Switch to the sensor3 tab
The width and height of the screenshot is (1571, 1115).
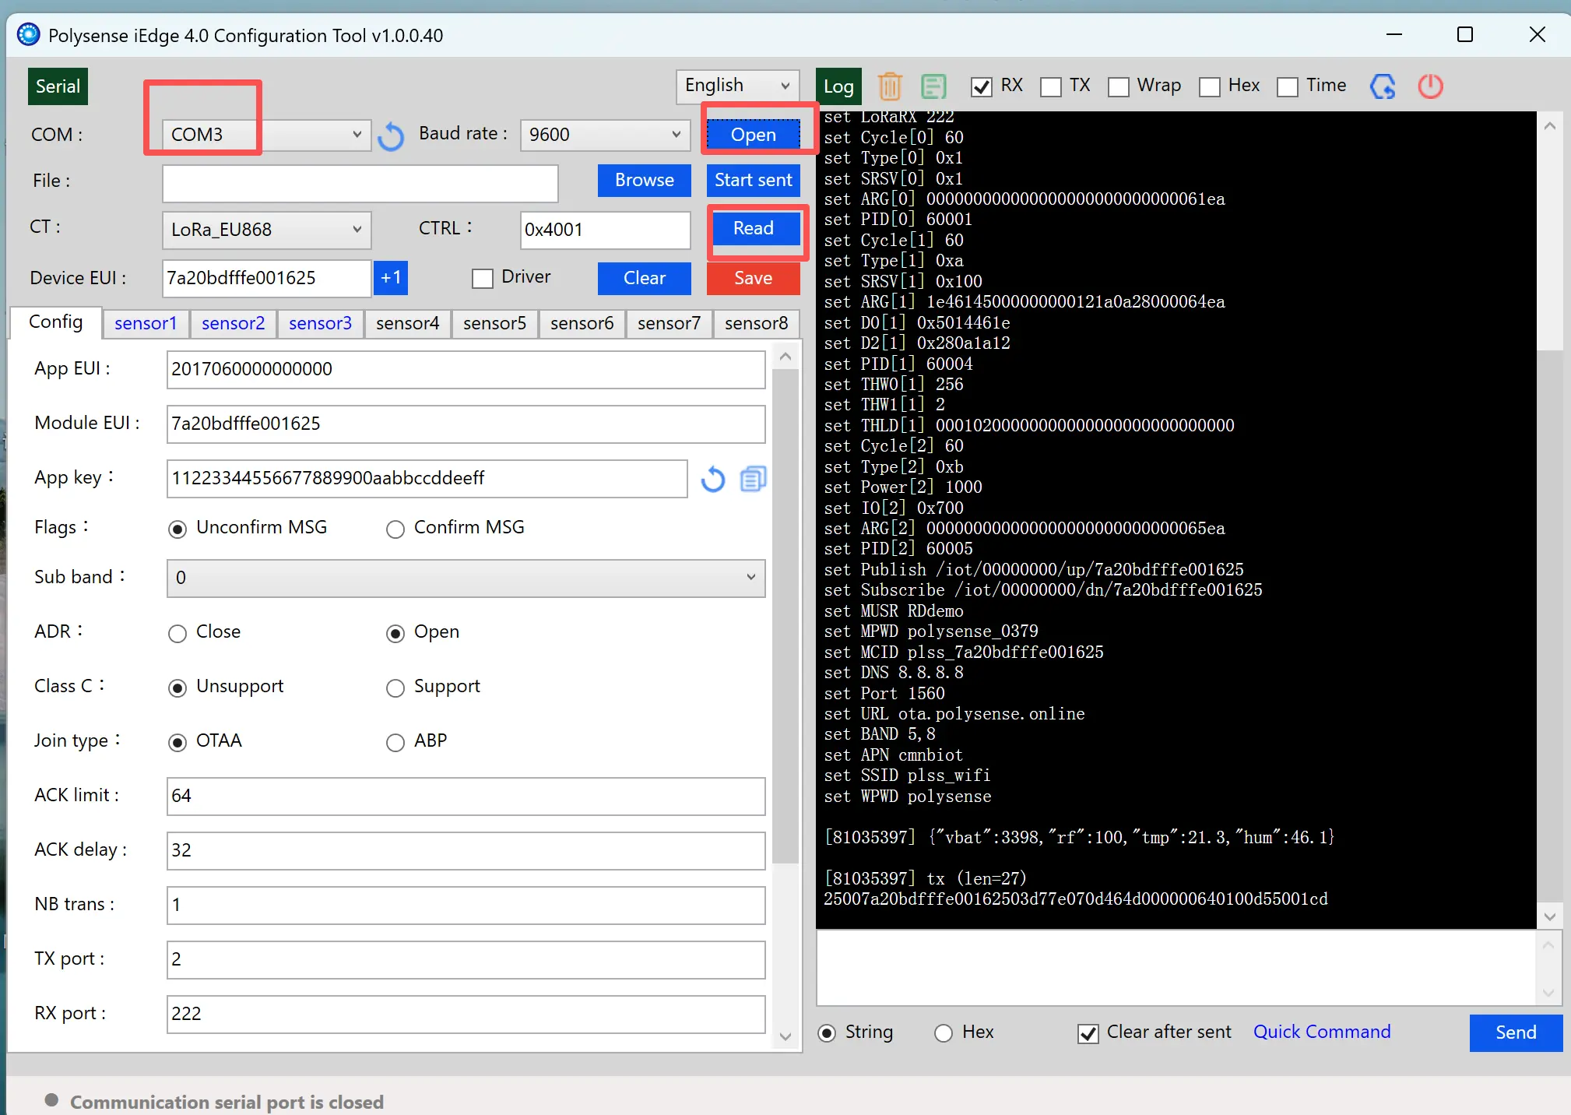pyautogui.click(x=320, y=323)
